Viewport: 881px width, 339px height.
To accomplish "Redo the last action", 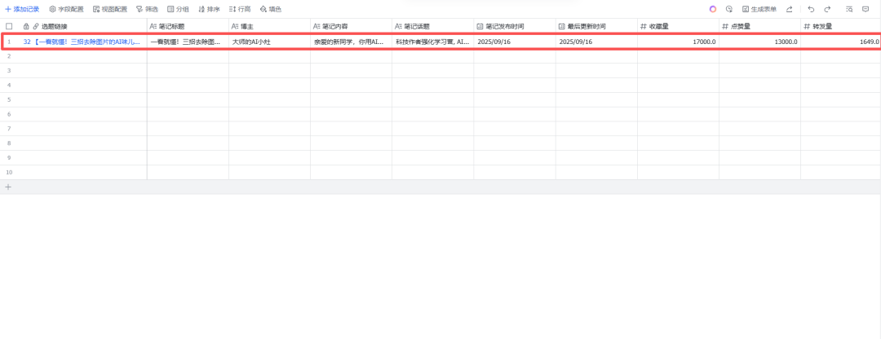I will [827, 9].
